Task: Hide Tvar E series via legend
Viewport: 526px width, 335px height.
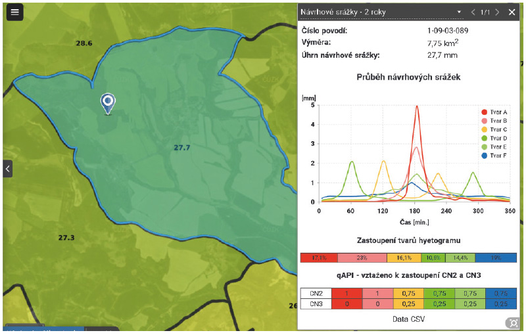Action: coord(494,146)
